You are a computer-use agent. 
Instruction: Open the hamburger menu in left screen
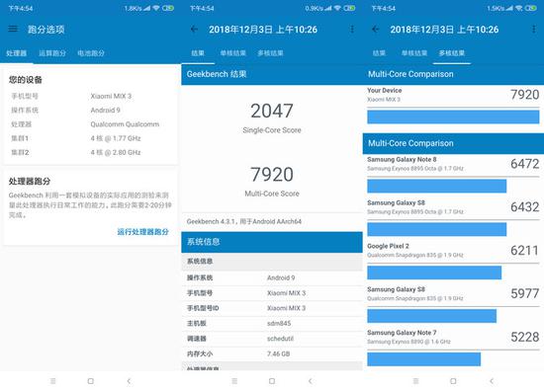(13, 29)
